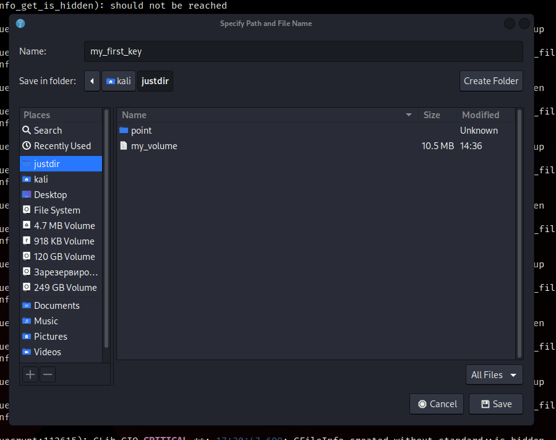This screenshot has height=440, width=556.
Task: Click the Save button
Action: click(496, 404)
